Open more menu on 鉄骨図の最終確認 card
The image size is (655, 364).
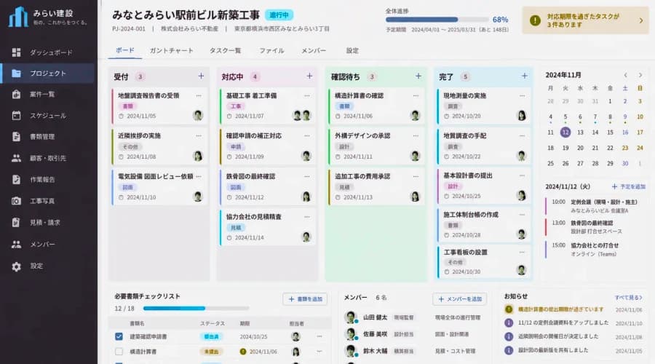(x=307, y=176)
